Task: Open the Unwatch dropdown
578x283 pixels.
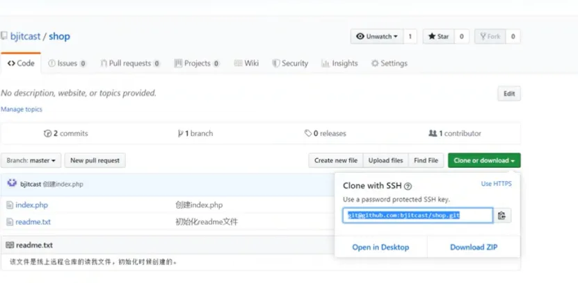Action: pos(377,36)
